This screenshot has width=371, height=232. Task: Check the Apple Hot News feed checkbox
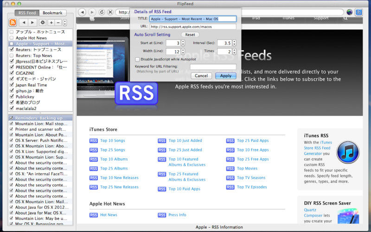point(12,38)
